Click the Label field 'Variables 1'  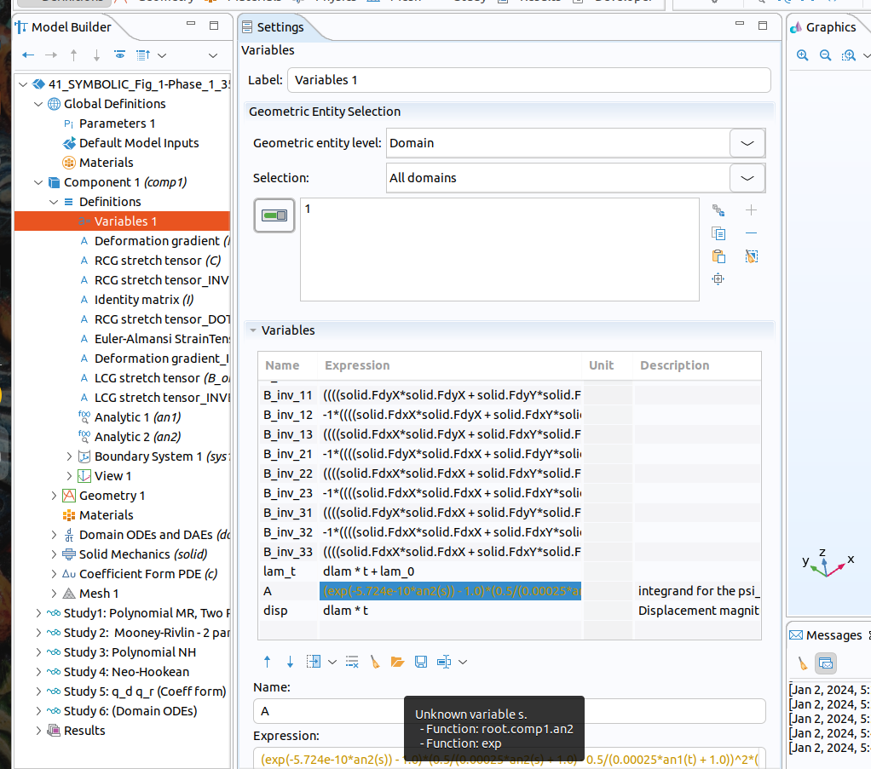point(528,80)
